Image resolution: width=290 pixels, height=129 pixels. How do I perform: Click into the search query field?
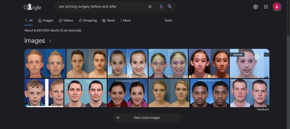click(101, 7)
